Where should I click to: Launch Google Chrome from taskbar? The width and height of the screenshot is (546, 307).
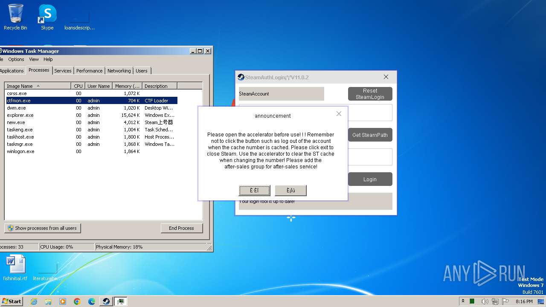coord(77,301)
